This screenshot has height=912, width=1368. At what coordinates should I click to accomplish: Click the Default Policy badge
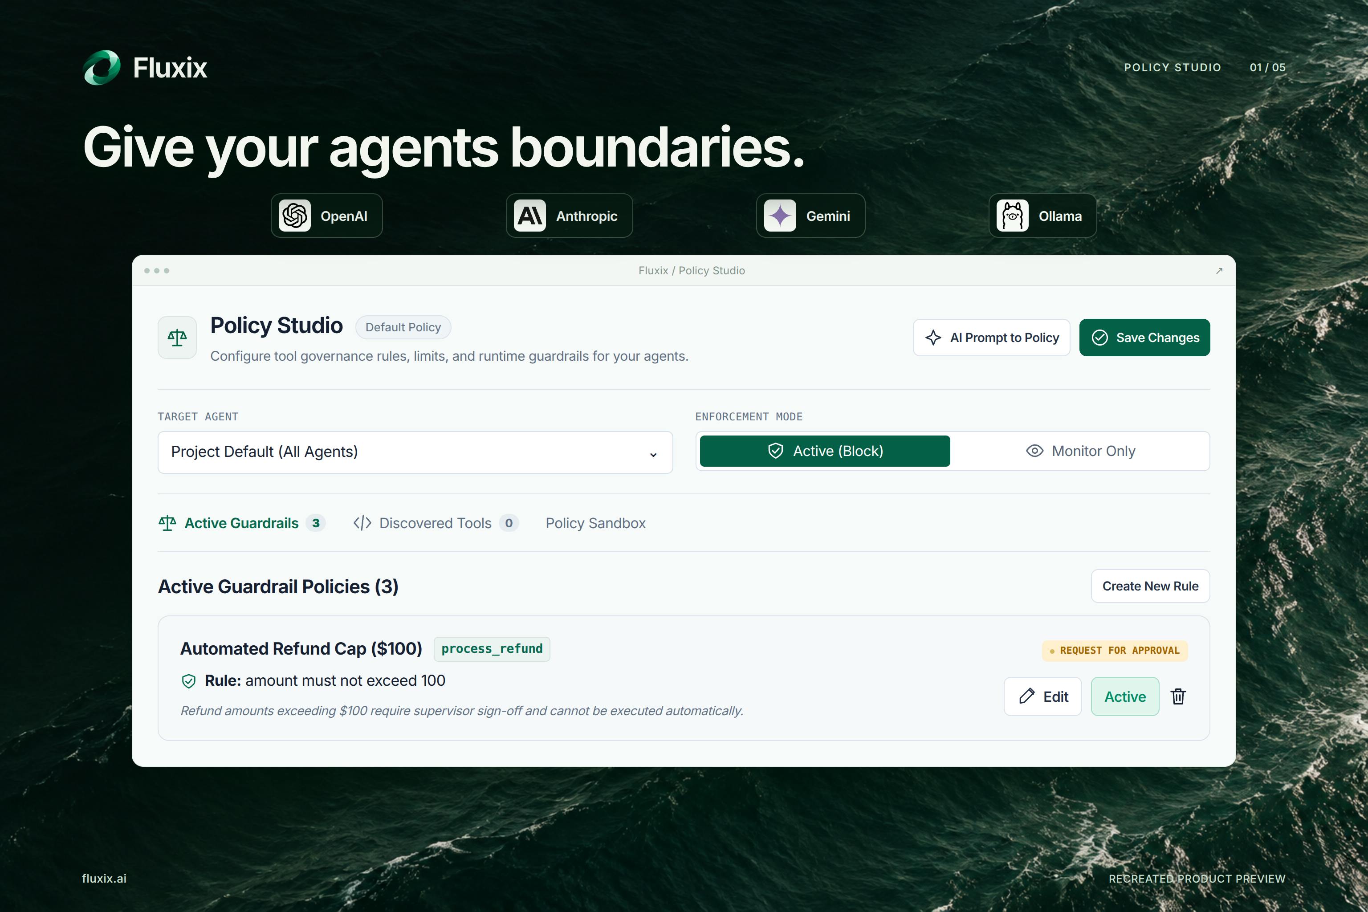click(x=403, y=327)
